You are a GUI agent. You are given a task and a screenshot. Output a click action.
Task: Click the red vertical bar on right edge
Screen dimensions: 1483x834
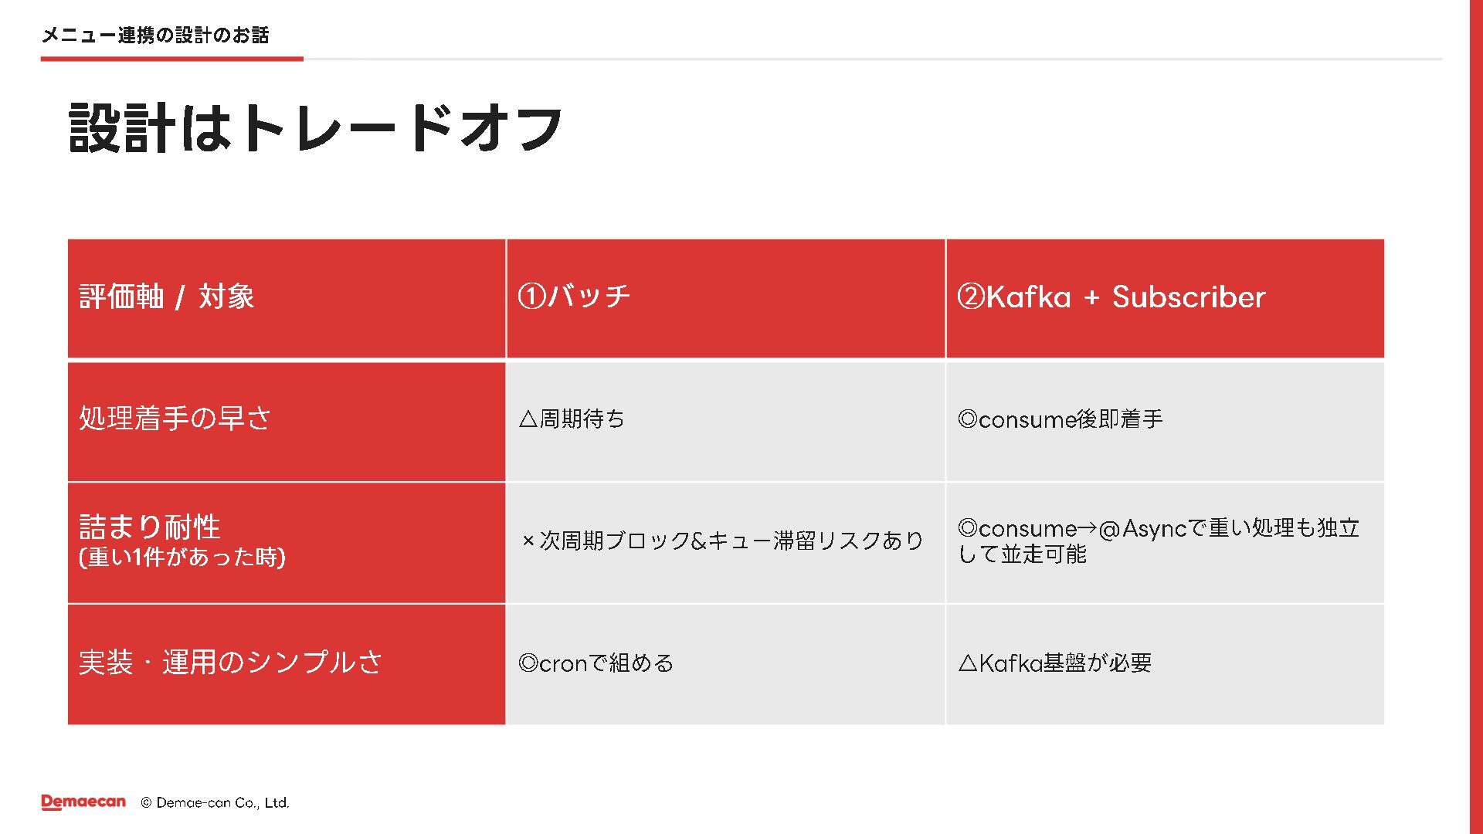point(1476,417)
